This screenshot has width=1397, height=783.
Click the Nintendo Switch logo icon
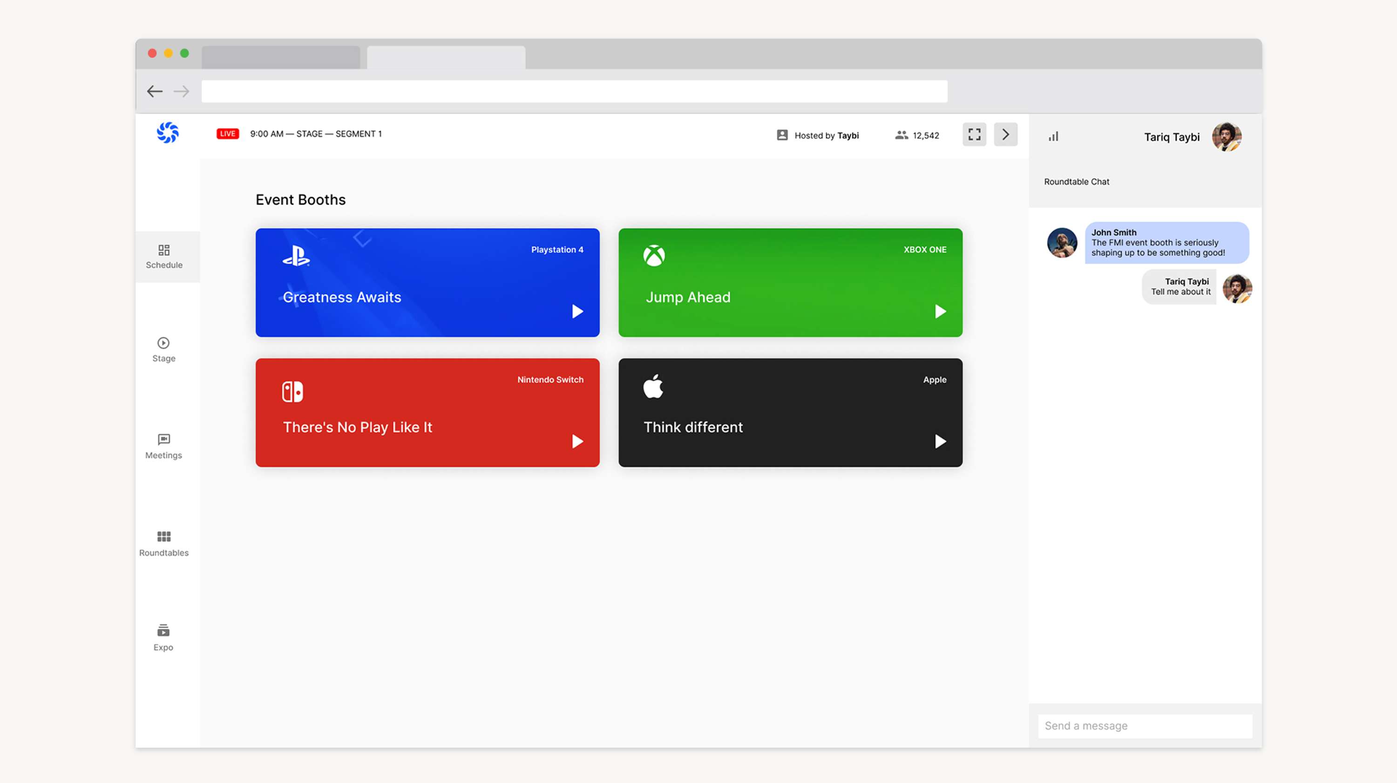point(292,392)
